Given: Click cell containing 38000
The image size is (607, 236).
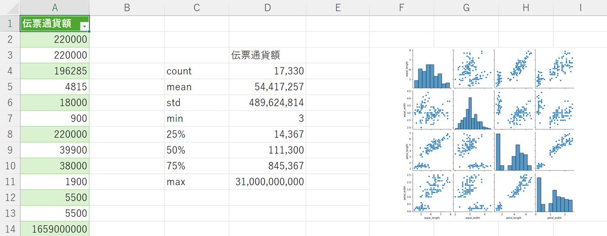Looking at the screenshot, I should [x=55, y=166].
